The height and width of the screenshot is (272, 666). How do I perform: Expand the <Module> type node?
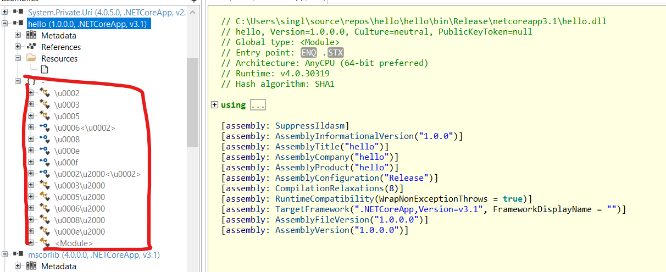(x=31, y=243)
